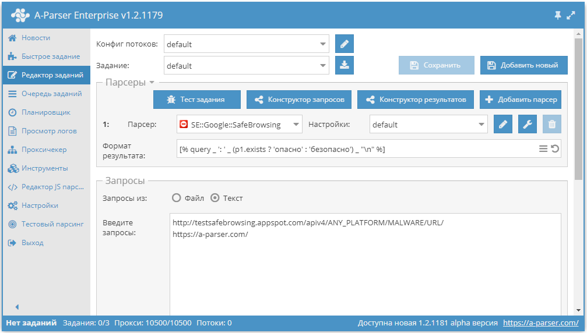This screenshot has width=587, height=333.
Task: Open Планировщик section
Action: coord(47,112)
